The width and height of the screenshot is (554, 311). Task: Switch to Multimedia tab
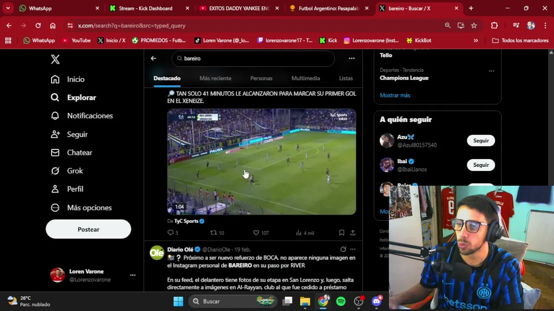point(306,78)
